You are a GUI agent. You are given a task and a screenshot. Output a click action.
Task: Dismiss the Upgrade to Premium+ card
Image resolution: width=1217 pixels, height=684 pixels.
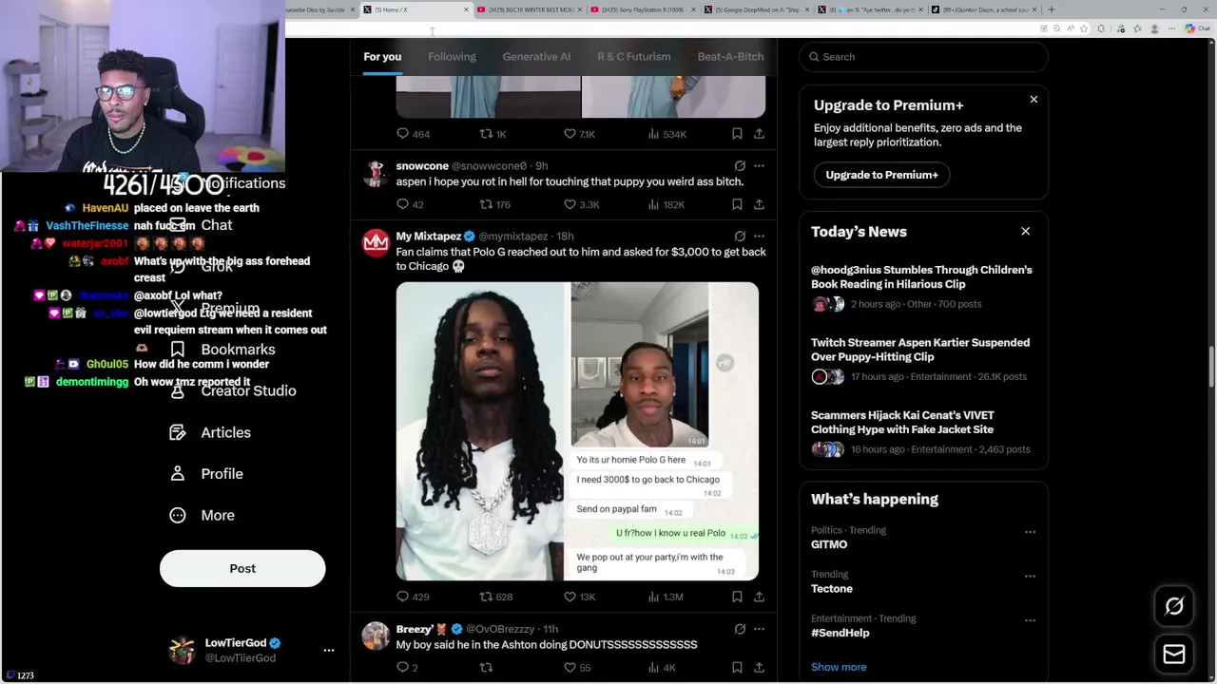1033,99
